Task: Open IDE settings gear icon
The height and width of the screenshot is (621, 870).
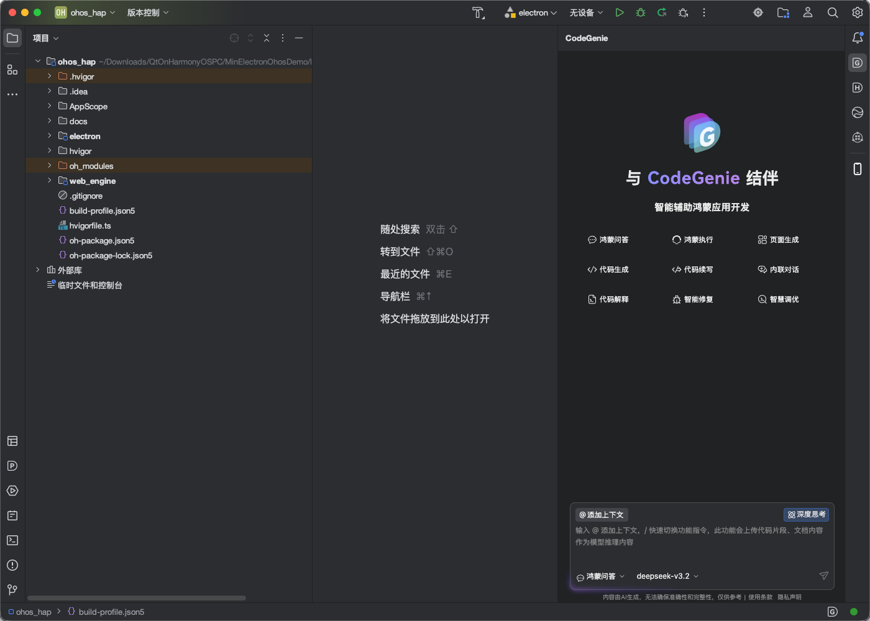Action: point(858,12)
